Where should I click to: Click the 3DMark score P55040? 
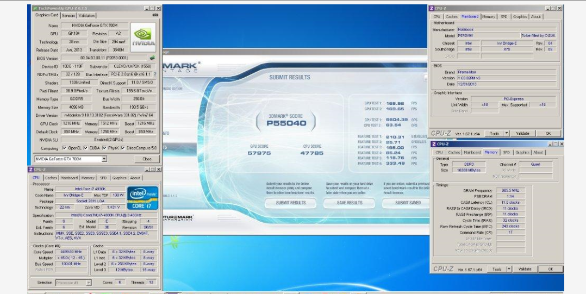286,123
